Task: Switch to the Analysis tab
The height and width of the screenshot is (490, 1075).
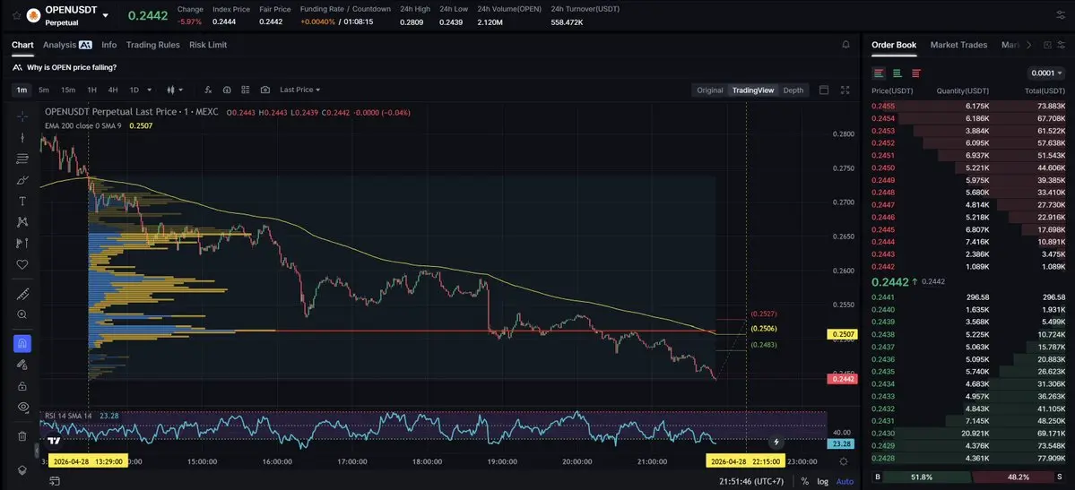Action: 67,45
